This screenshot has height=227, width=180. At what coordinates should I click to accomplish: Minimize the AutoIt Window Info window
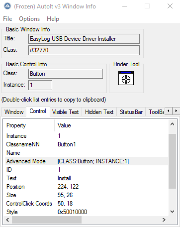(125, 6)
